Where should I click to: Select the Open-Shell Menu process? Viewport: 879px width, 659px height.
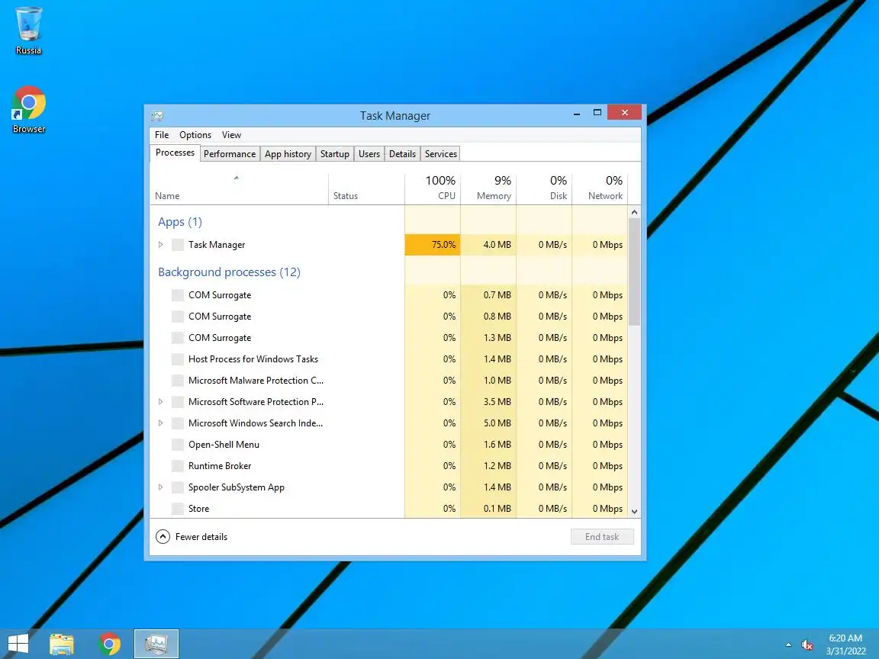(388, 445)
